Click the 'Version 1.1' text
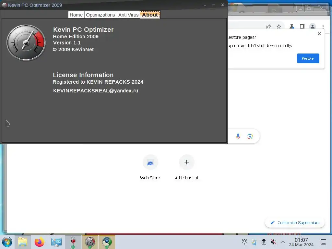 67,43
